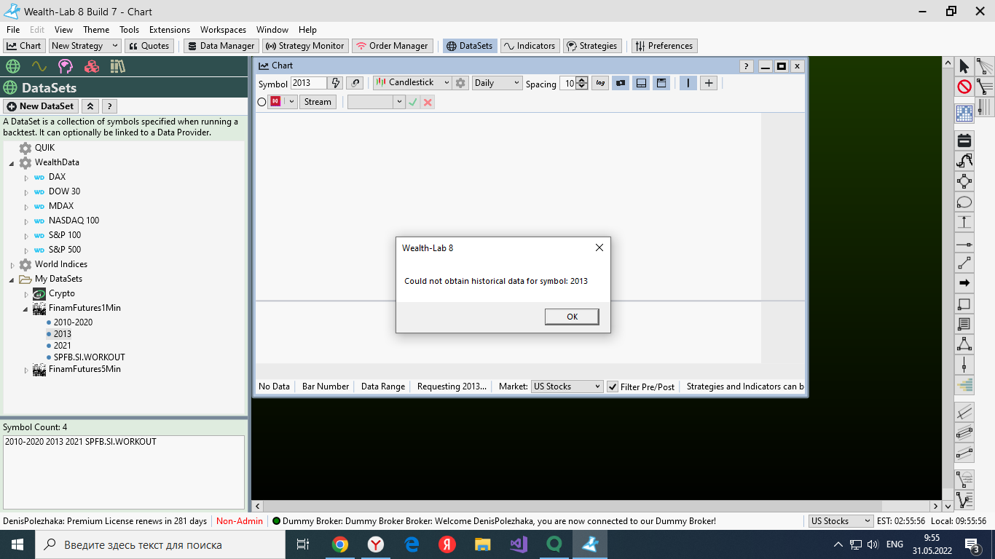995x559 pixels.
Task: Open the Extensions menu
Action: (170, 30)
